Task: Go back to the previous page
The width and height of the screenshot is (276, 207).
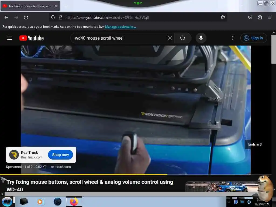Action: 6,18
